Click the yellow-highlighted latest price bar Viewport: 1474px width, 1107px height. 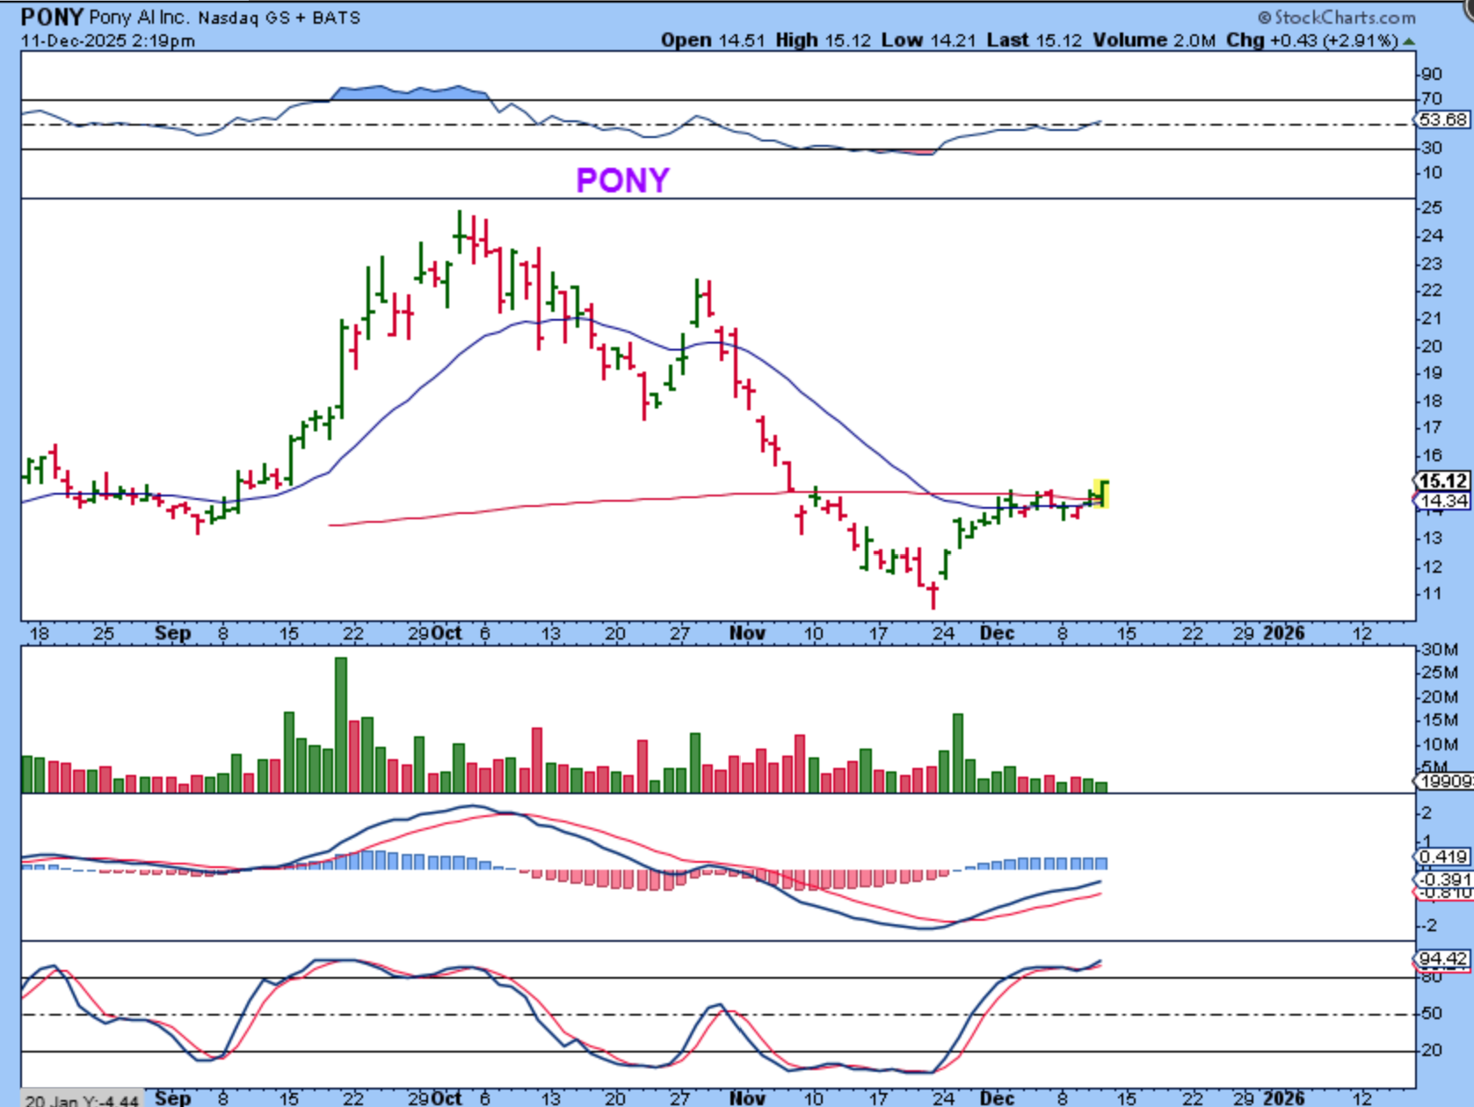click(1101, 494)
